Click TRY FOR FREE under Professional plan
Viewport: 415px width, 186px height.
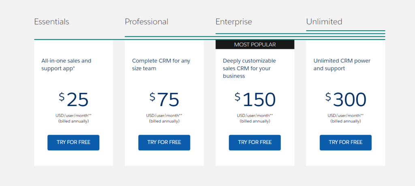tap(164, 142)
